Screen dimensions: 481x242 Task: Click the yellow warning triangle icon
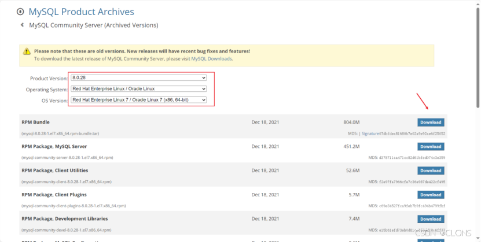coord(27,51)
